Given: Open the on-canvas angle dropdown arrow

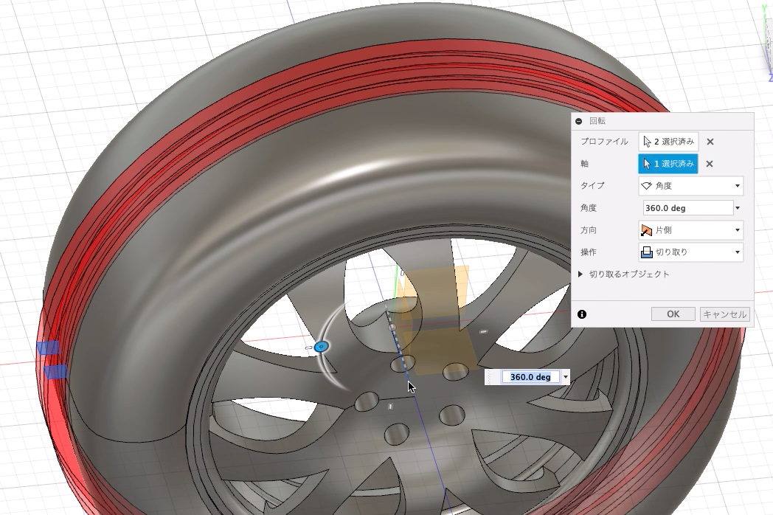Looking at the screenshot, I should pyautogui.click(x=566, y=377).
